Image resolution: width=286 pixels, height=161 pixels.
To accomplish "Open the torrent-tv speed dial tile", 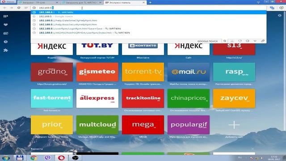I will pyautogui.click(x=143, y=72).
